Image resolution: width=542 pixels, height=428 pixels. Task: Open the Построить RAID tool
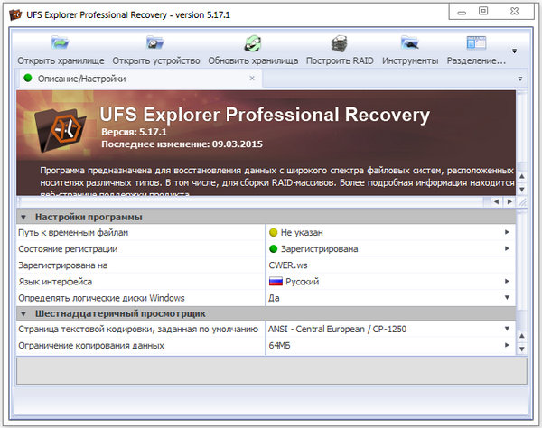click(x=340, y=43)
